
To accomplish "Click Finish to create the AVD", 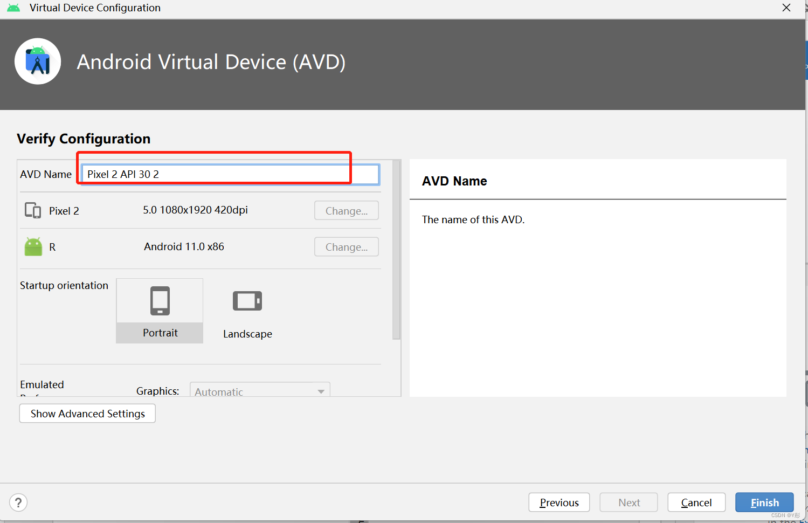I will coord(764,502).
